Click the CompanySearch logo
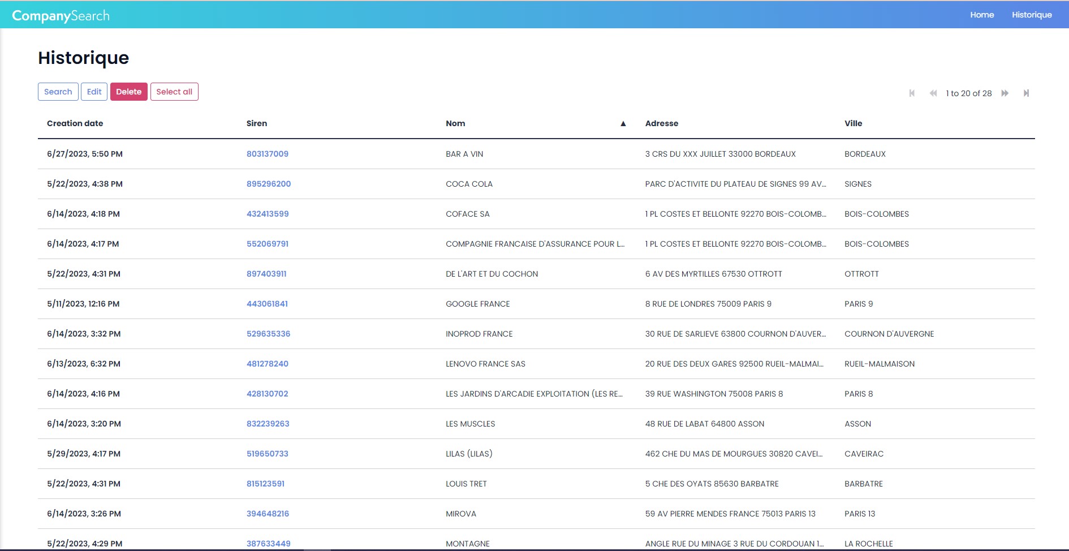 click(x=61, y=15)
